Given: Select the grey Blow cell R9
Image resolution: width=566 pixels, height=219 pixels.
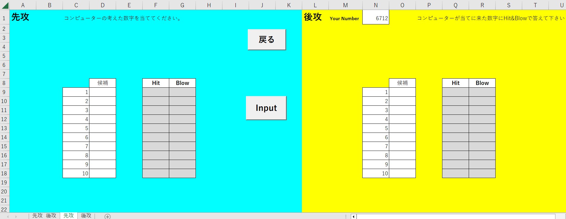Looking at the screenshot, I should (x=482, y=92).
